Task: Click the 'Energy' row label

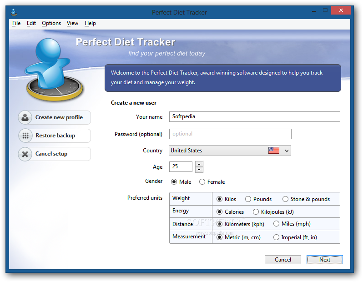Action: pyautogui.click(x=181, y=211)
